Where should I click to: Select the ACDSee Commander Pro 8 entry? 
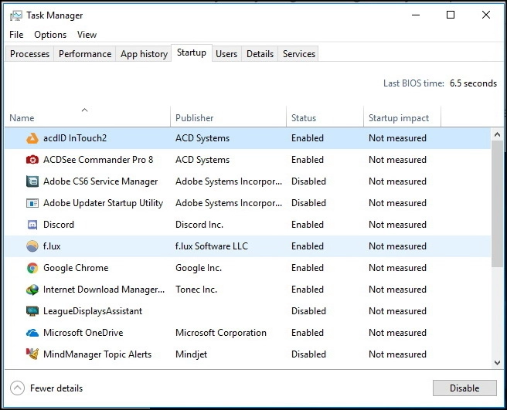point(98,160)
